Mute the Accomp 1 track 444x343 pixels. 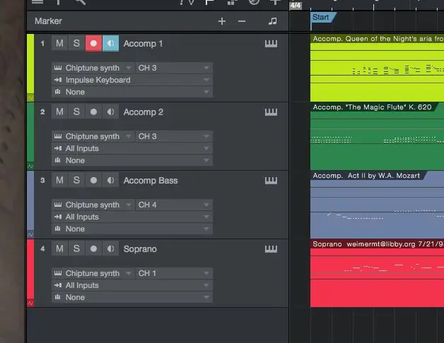pos(59,43)
